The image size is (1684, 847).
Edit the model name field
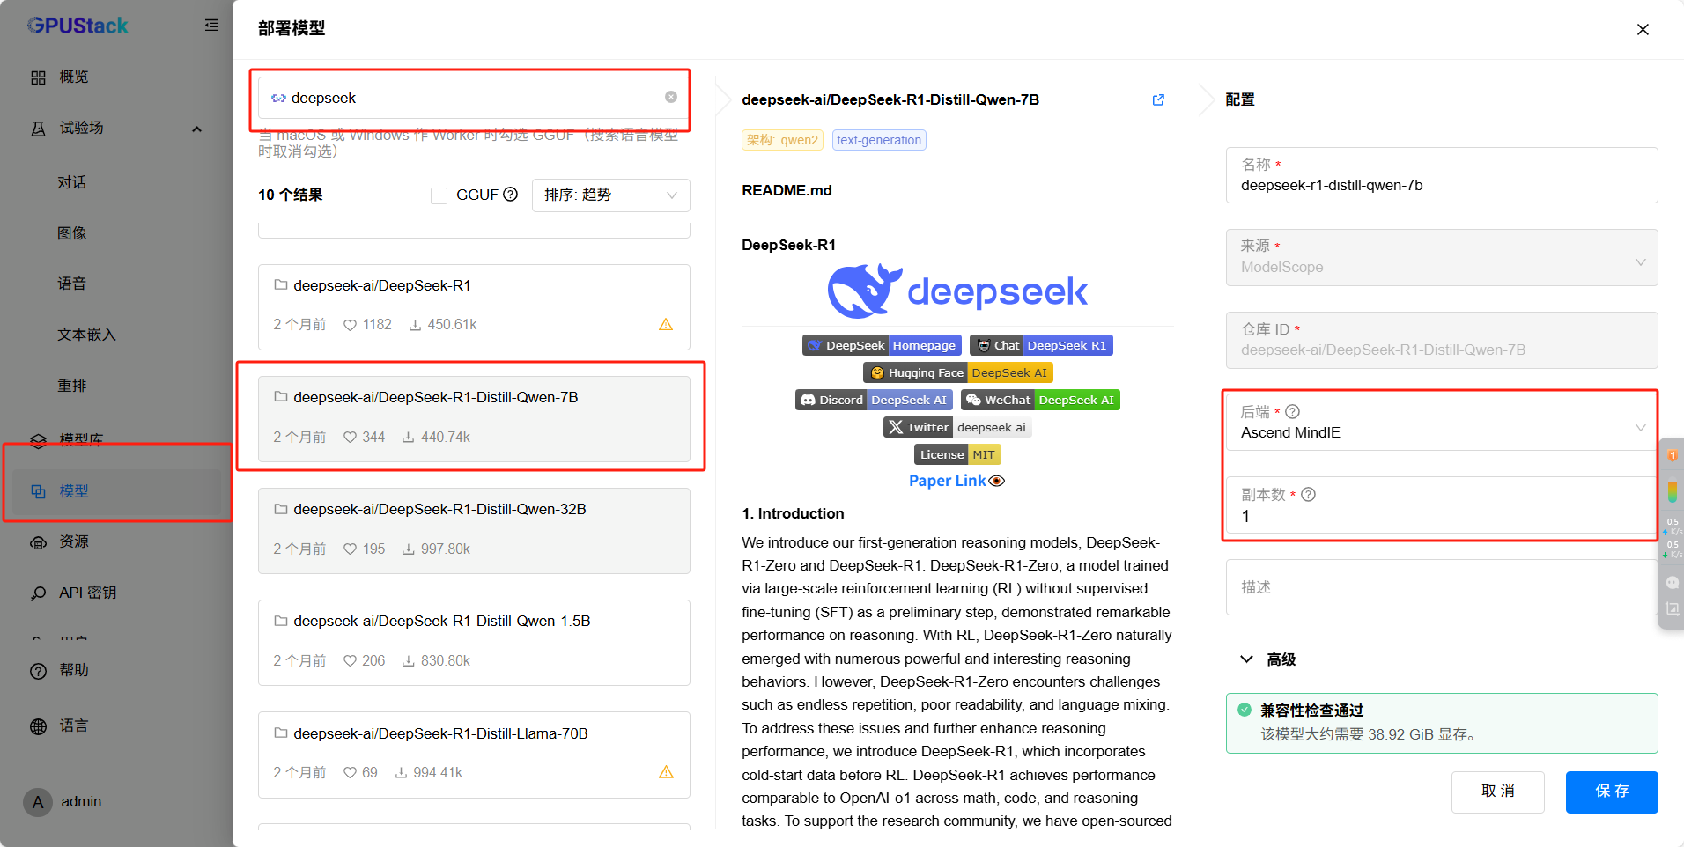coord(1441,175)
